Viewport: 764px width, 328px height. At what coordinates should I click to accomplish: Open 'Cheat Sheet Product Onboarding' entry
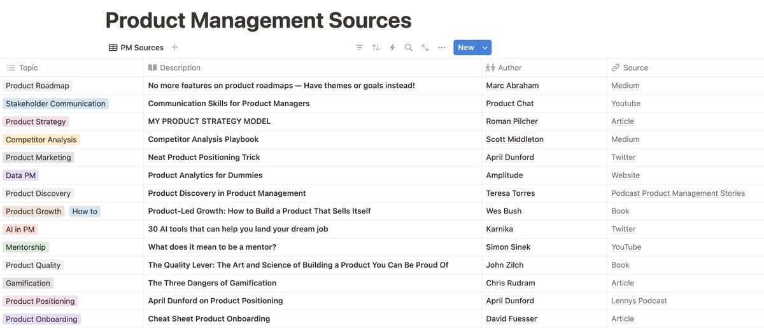(x=209, y=319)
